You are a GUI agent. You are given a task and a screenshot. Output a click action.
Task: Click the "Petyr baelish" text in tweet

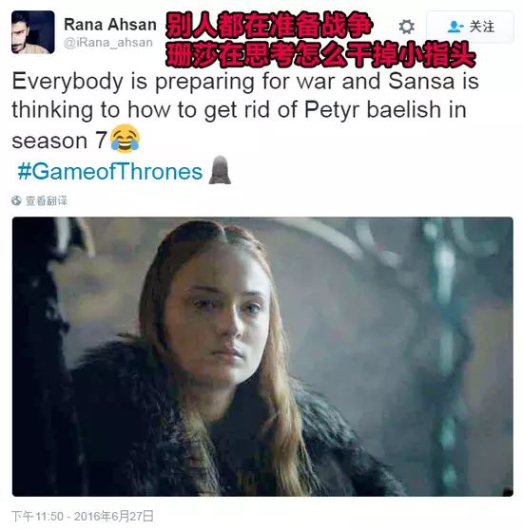click(x=373, y=110)
